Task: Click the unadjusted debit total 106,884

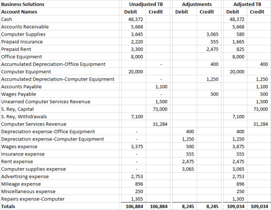Action: (135, 207)
